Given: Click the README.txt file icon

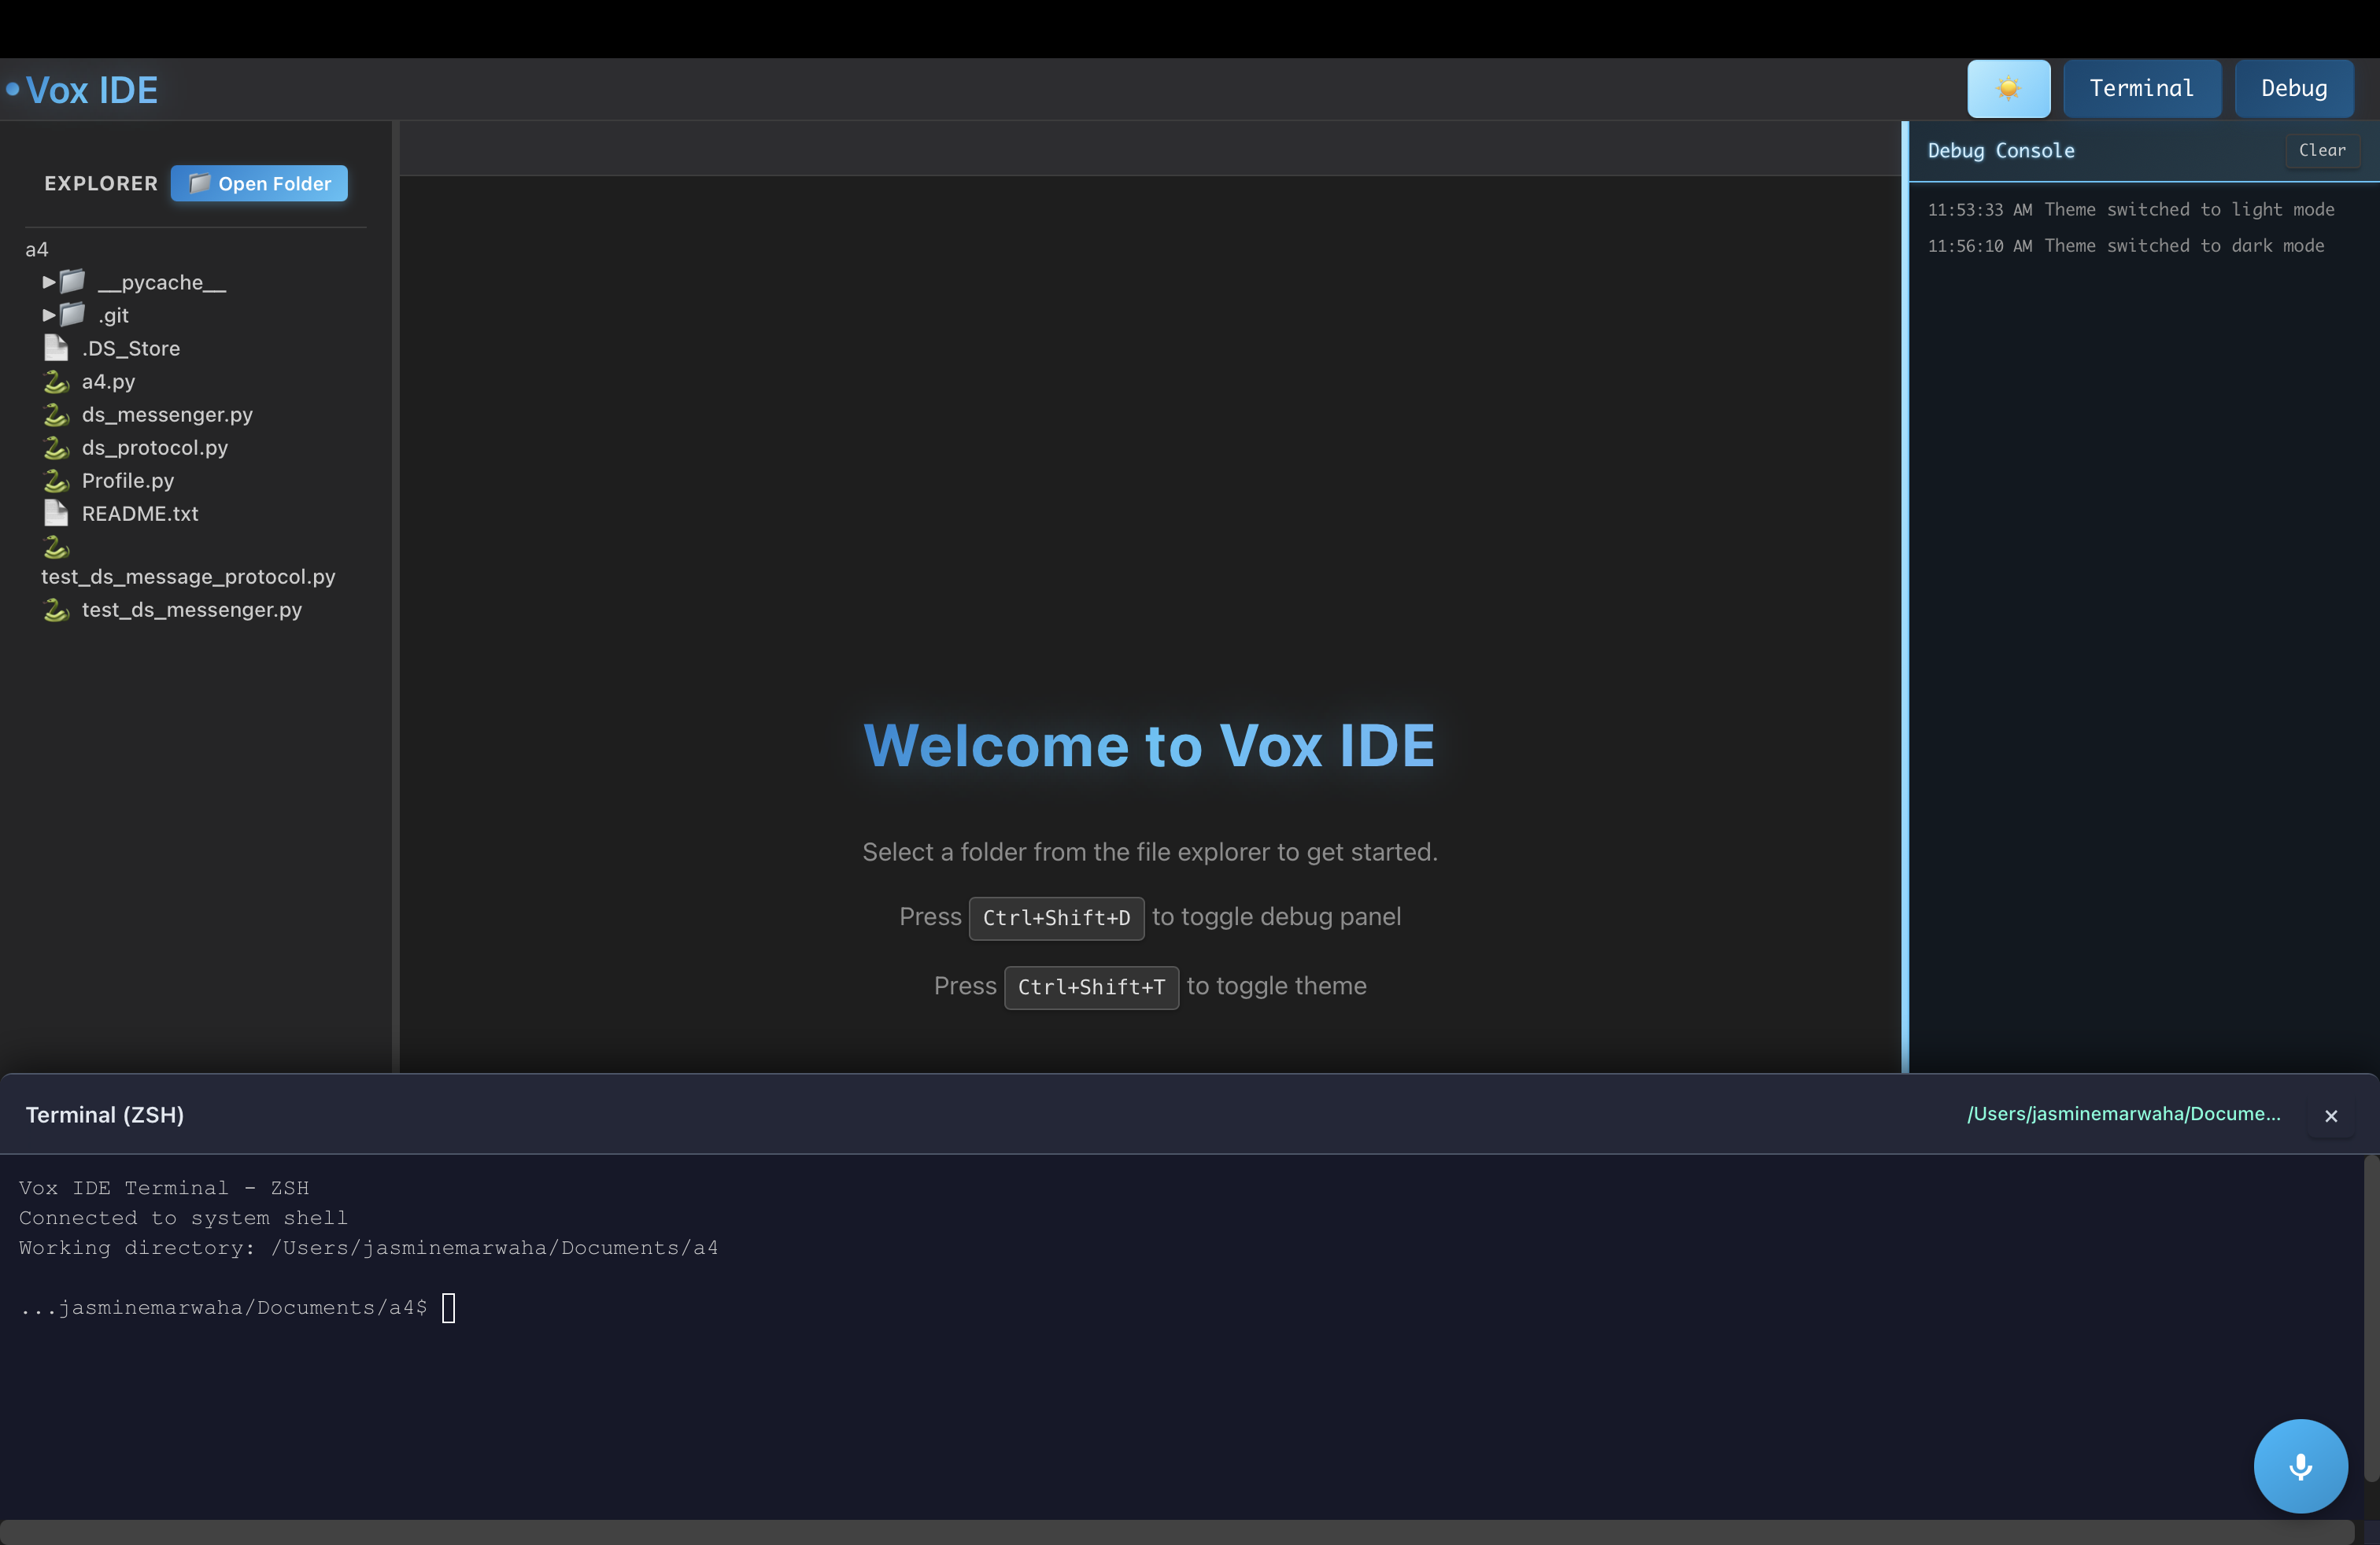Looking at the screenshot, I should [x=56, y=514].
